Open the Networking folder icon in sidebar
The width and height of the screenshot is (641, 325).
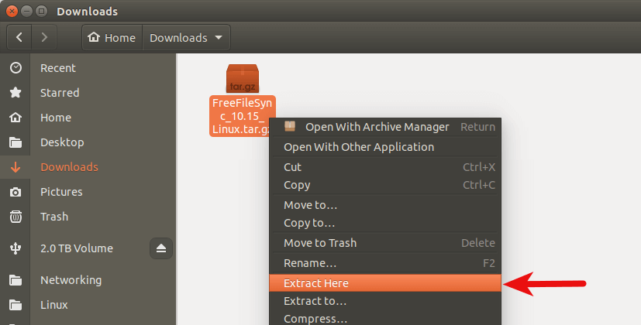point(15,280)
